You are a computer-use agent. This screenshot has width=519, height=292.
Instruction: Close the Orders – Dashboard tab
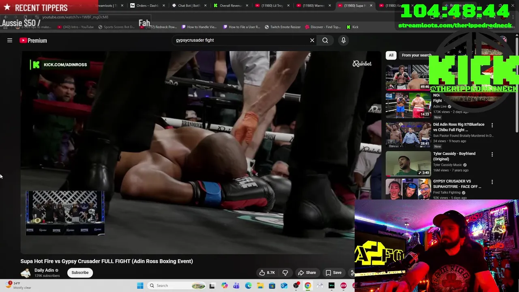pyautogui.click(x=164, y=6)
